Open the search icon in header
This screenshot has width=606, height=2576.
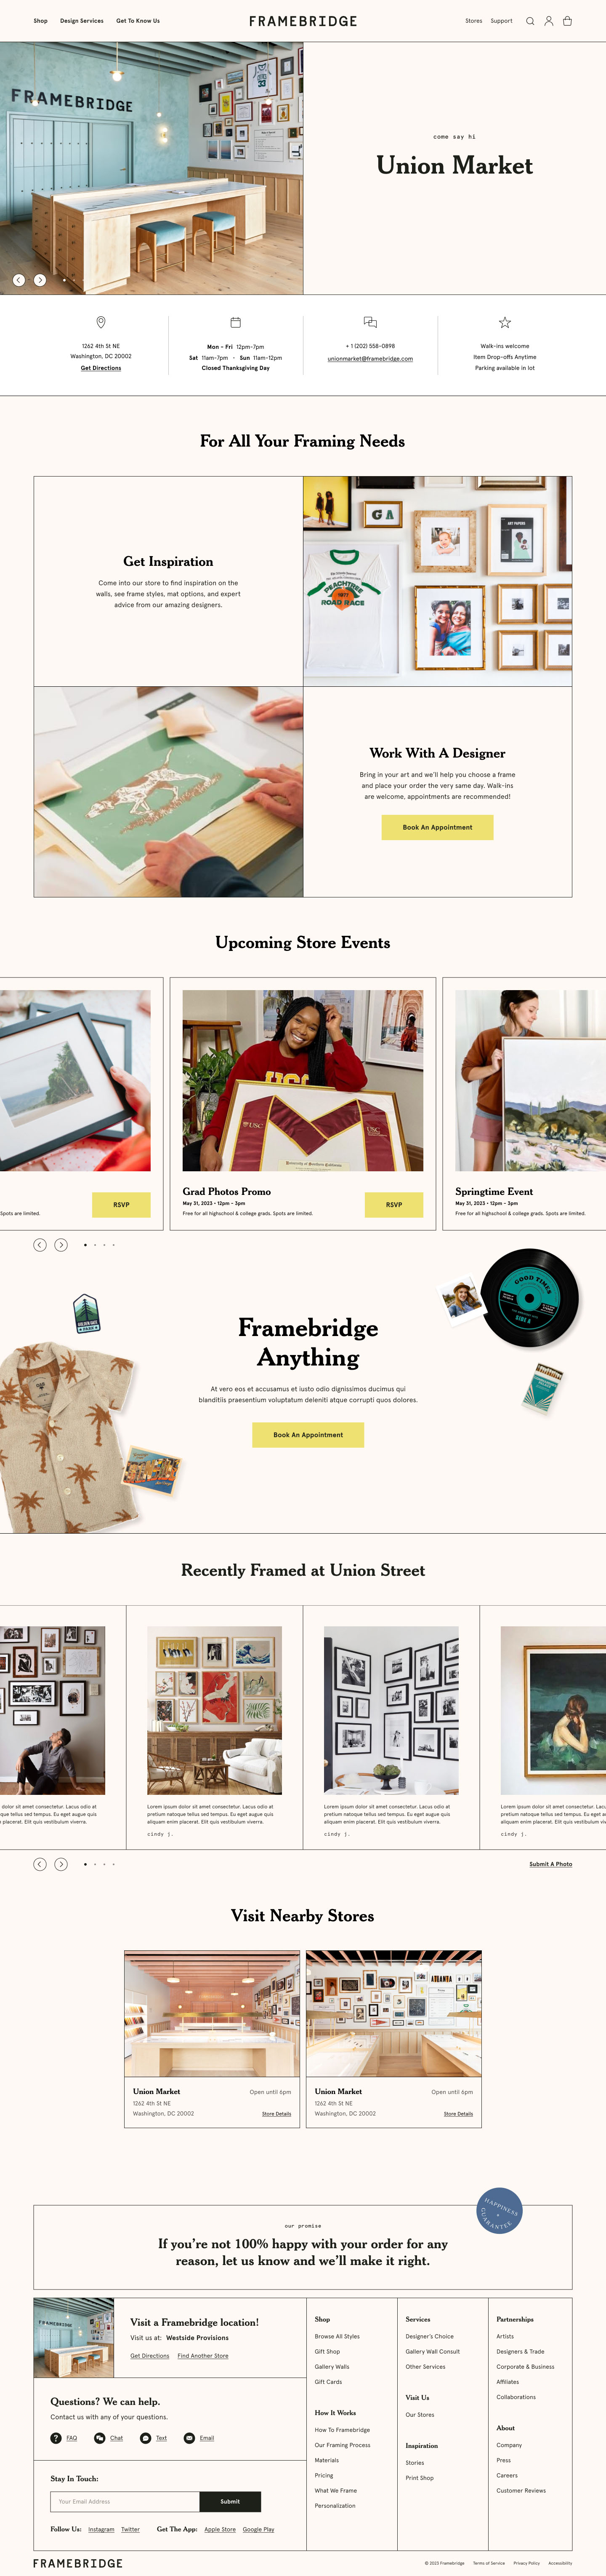pos(530,21)
